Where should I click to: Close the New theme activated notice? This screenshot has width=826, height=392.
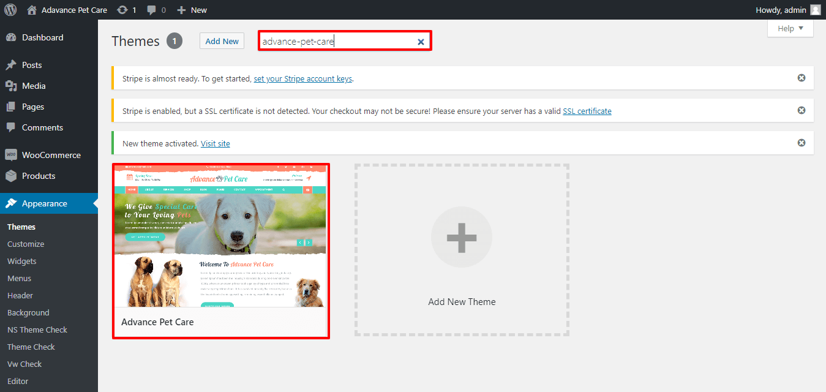coord(801,143)
